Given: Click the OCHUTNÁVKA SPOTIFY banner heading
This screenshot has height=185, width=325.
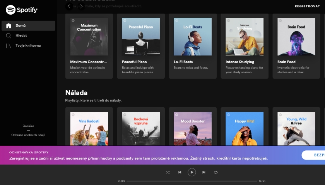Looking at the screenshot, I should pos(29,152).
